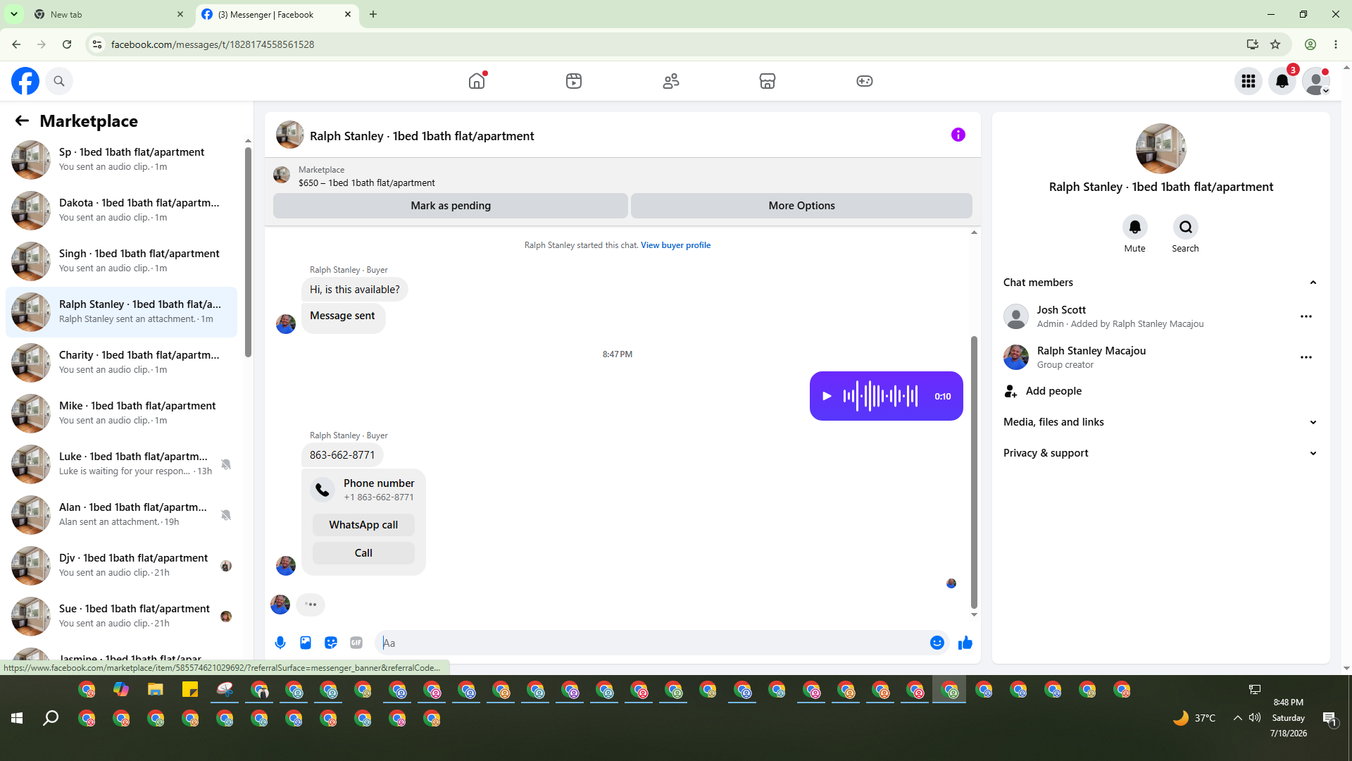Mute the chat using bell icon

(1134, 227)
